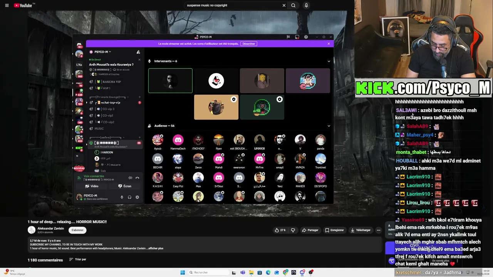This screenshot has height=277, width=493.
Task: Open File Explorer from taskbar
Action: pyautogui.click(x=251, y=272)
